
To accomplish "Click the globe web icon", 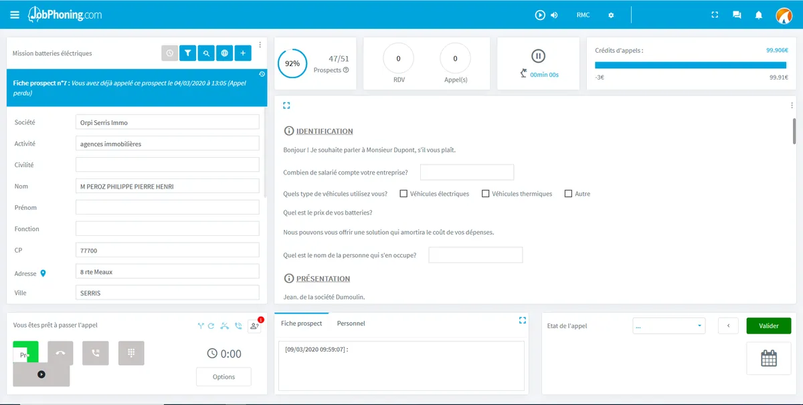I will click(x=224, y=53).
